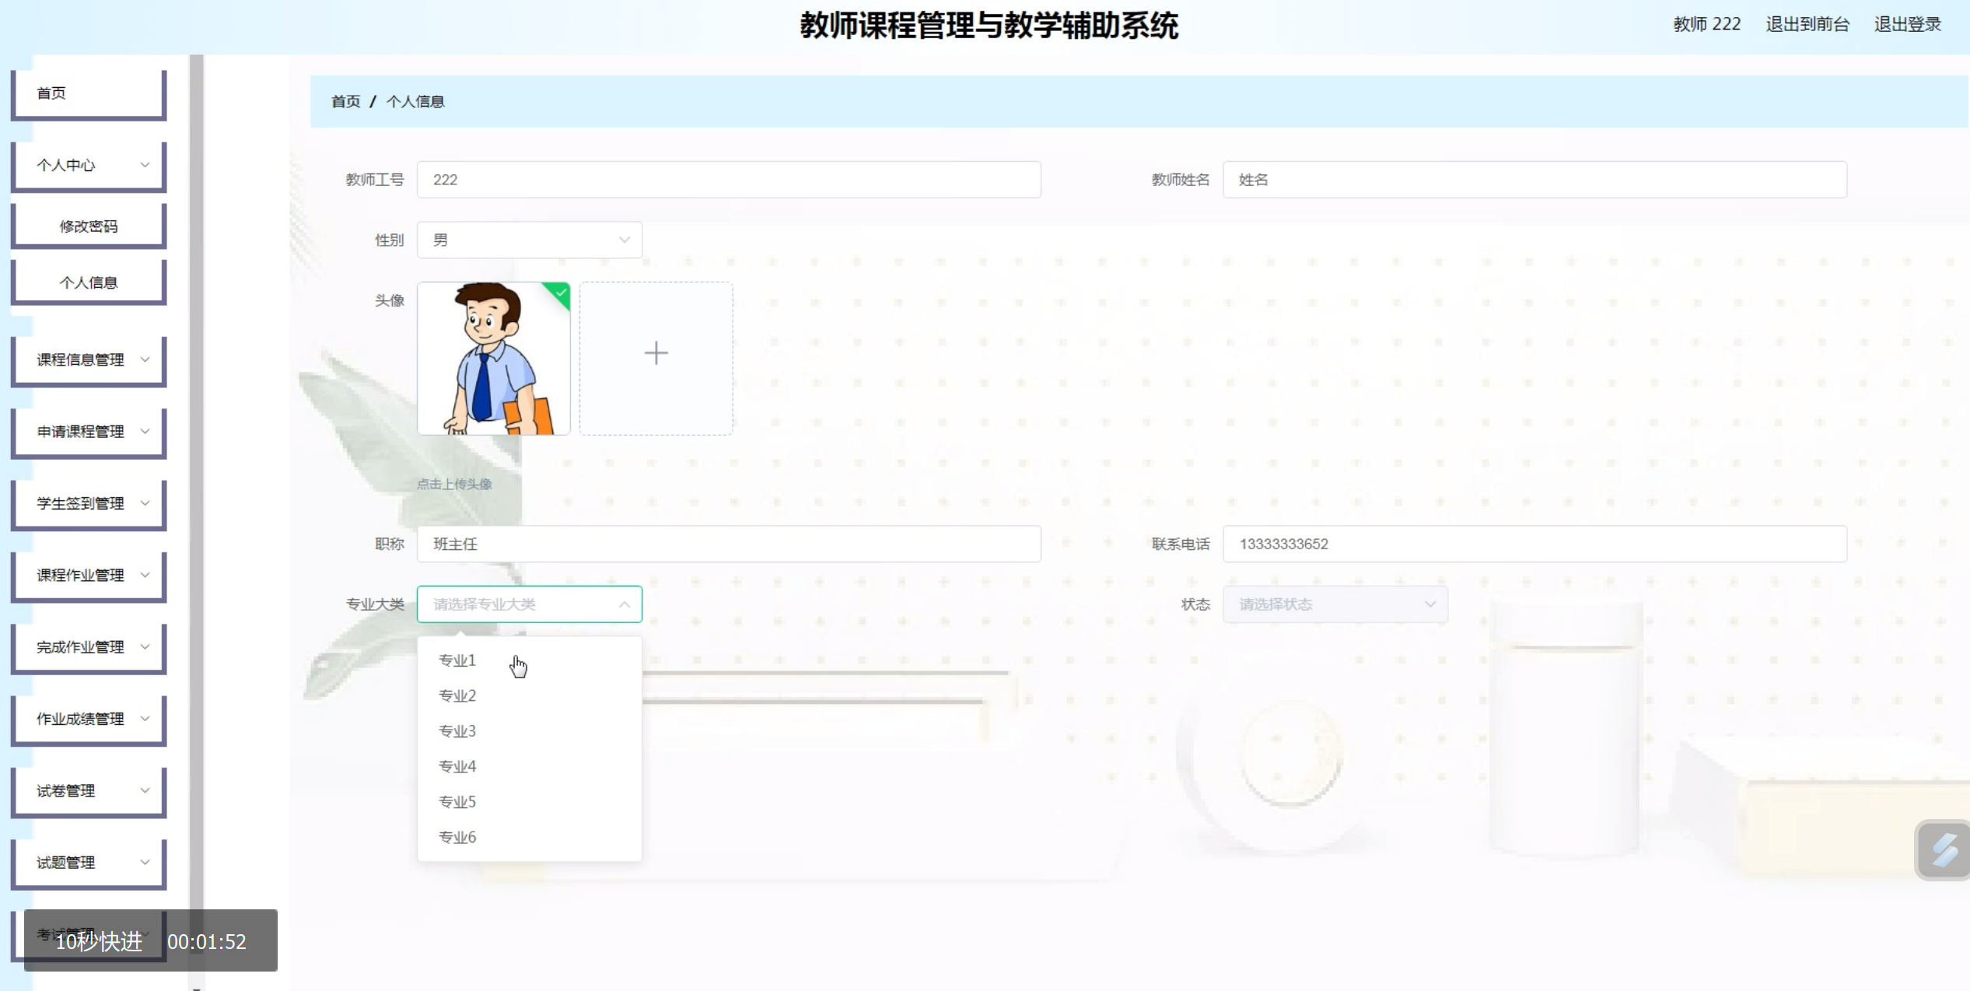This screenshot has width=1970, height=991.
Task: Open the 状态 status dropdown
Action: (x=1335, y=604)
